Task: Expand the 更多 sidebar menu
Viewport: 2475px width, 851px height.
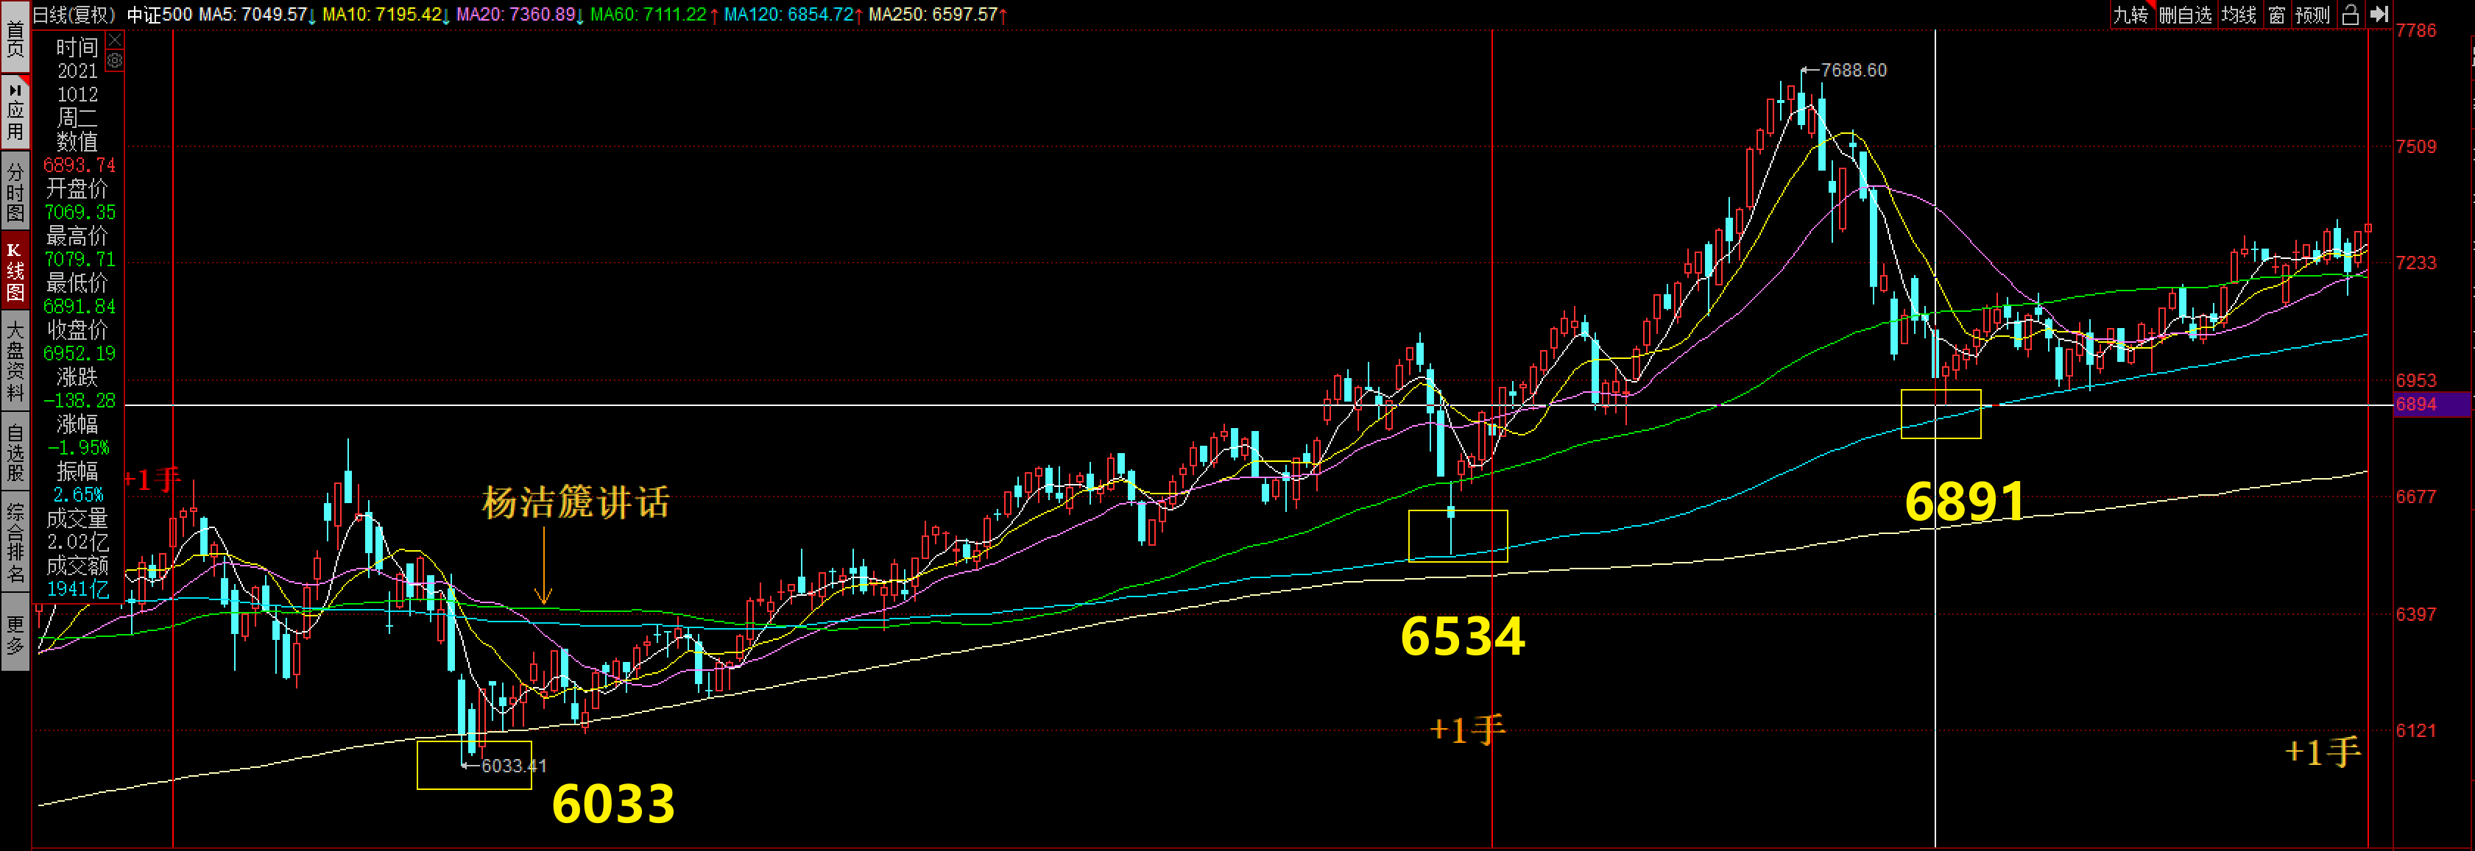Action: click(x=15, y=634)
